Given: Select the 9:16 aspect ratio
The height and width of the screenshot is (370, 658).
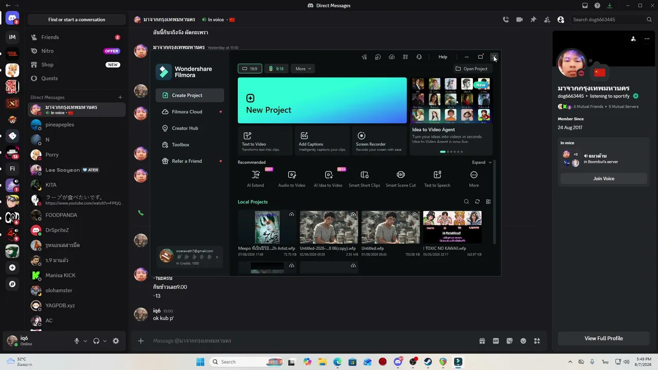Looking at the screenshot, I should click(x=277, y=69).
